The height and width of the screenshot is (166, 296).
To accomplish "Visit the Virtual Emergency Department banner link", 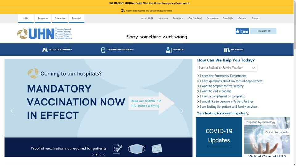I will 149,3.
